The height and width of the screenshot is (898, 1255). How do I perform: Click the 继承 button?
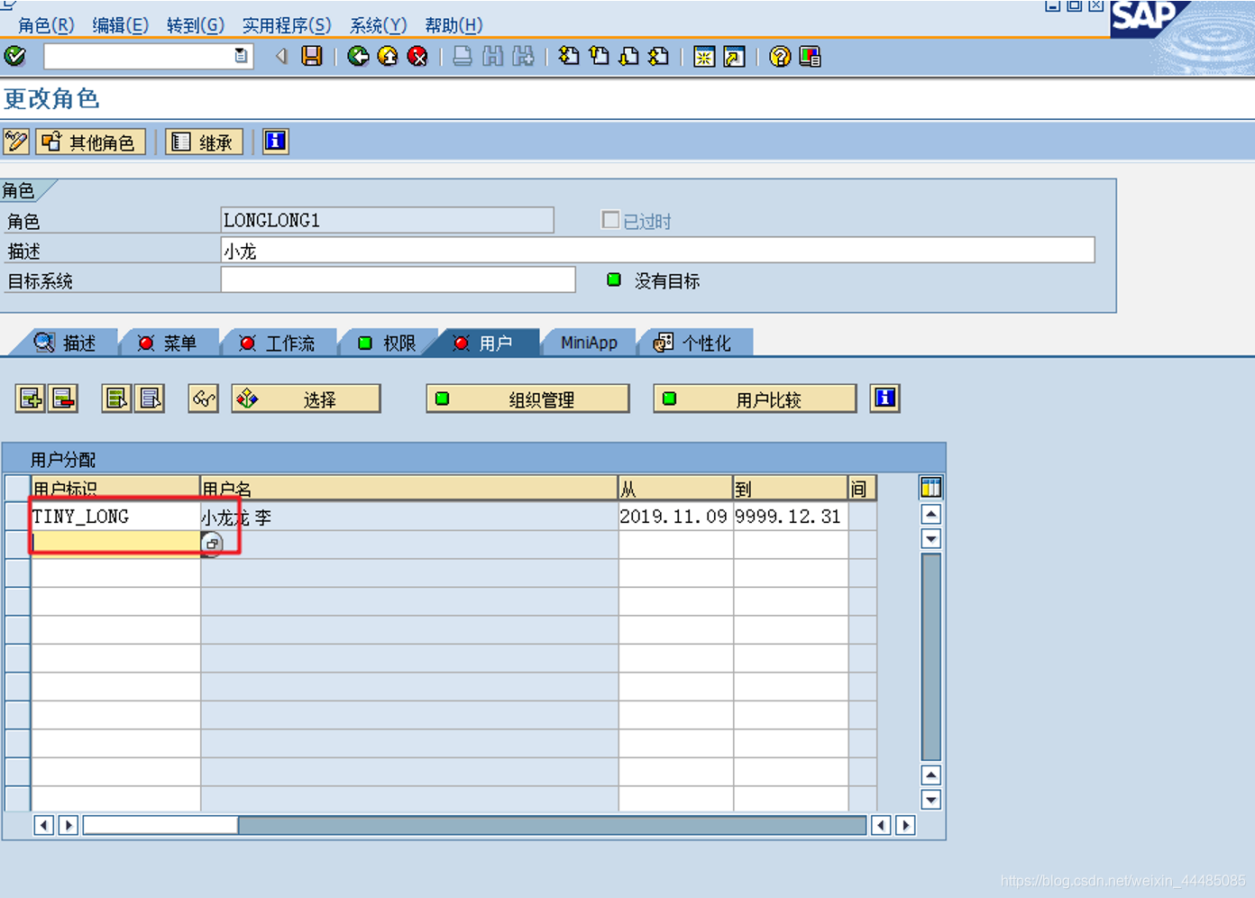click(x=205, y=142)
